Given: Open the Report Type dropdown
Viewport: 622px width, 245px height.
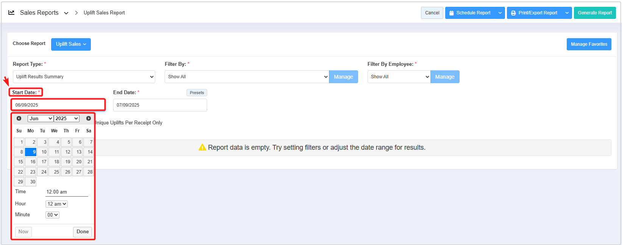Looking at the screenshot, I should 84,77.
